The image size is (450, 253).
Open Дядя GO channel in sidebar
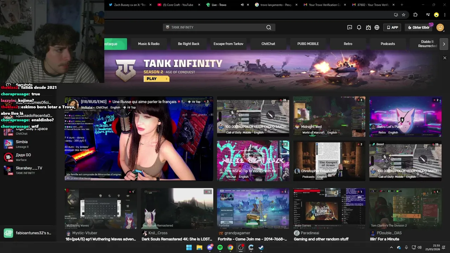click(28, 157)
